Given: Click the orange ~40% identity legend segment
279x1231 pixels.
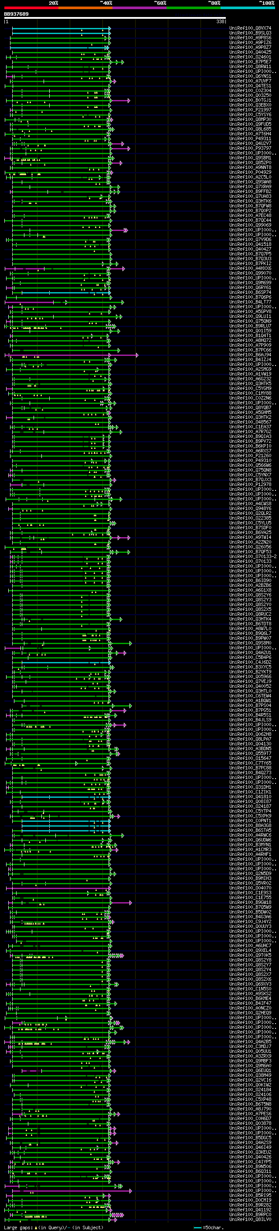Looking at the screenshot, I should pos(85,8).
